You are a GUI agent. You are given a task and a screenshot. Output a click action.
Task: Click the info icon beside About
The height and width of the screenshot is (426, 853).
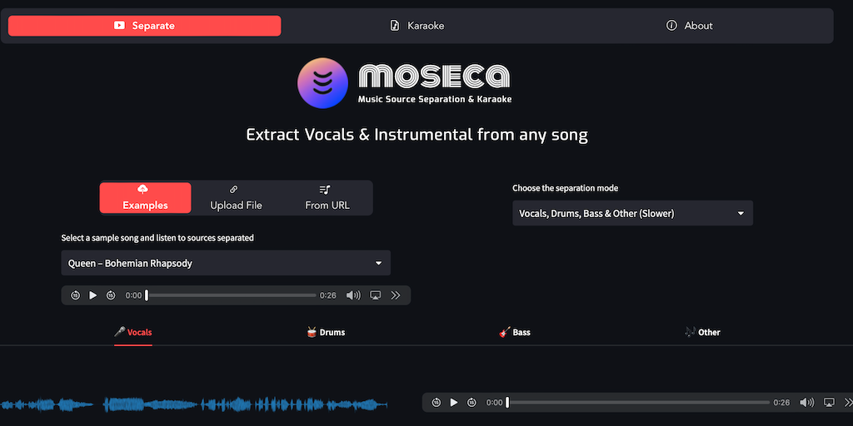point(671,26)
